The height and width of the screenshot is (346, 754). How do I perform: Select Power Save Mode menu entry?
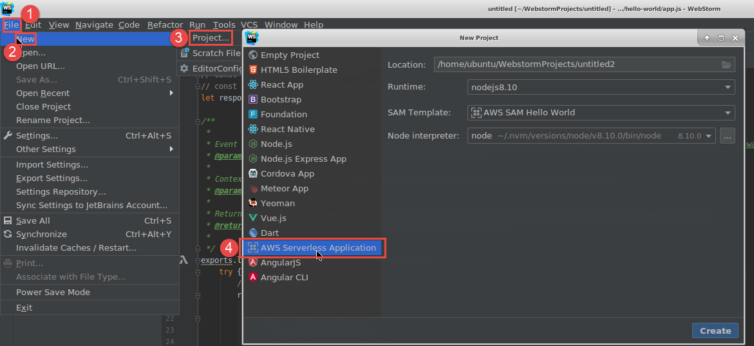53,293
